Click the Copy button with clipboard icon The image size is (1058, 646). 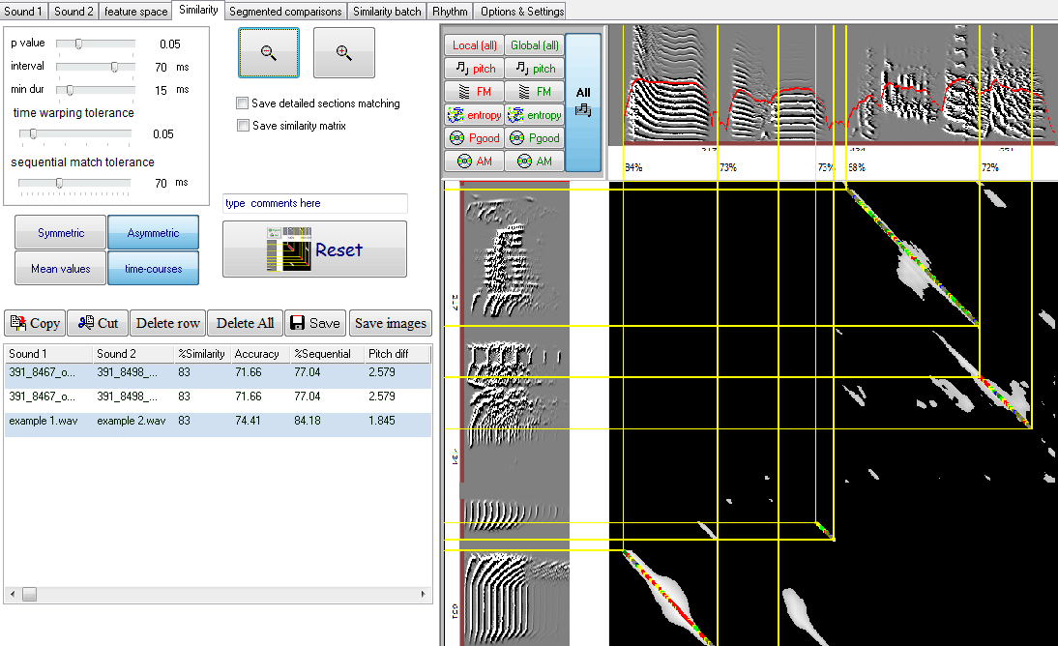(35, 324)
